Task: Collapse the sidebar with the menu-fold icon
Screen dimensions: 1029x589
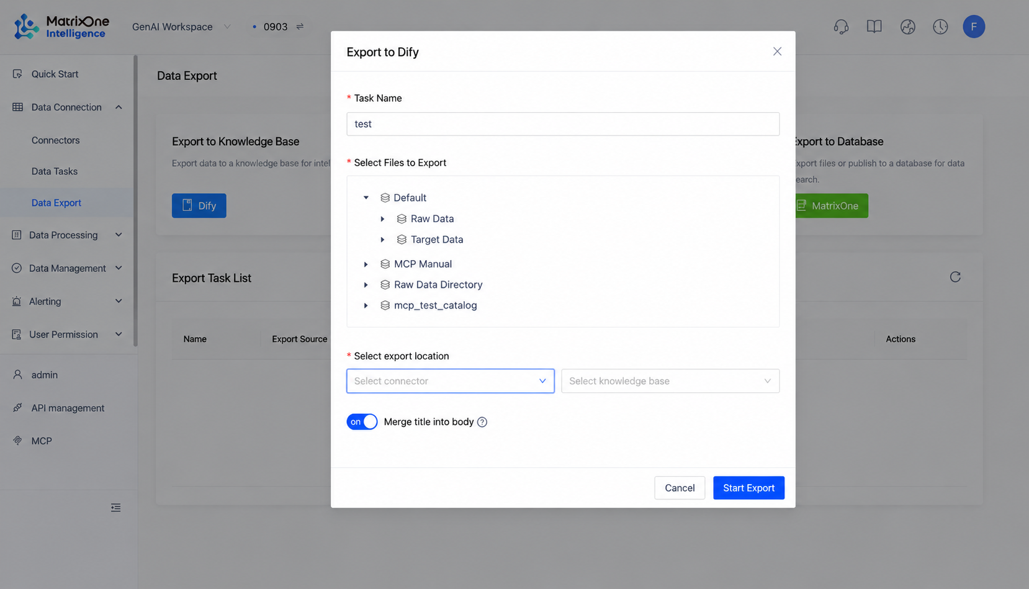Action: (116, 508)
